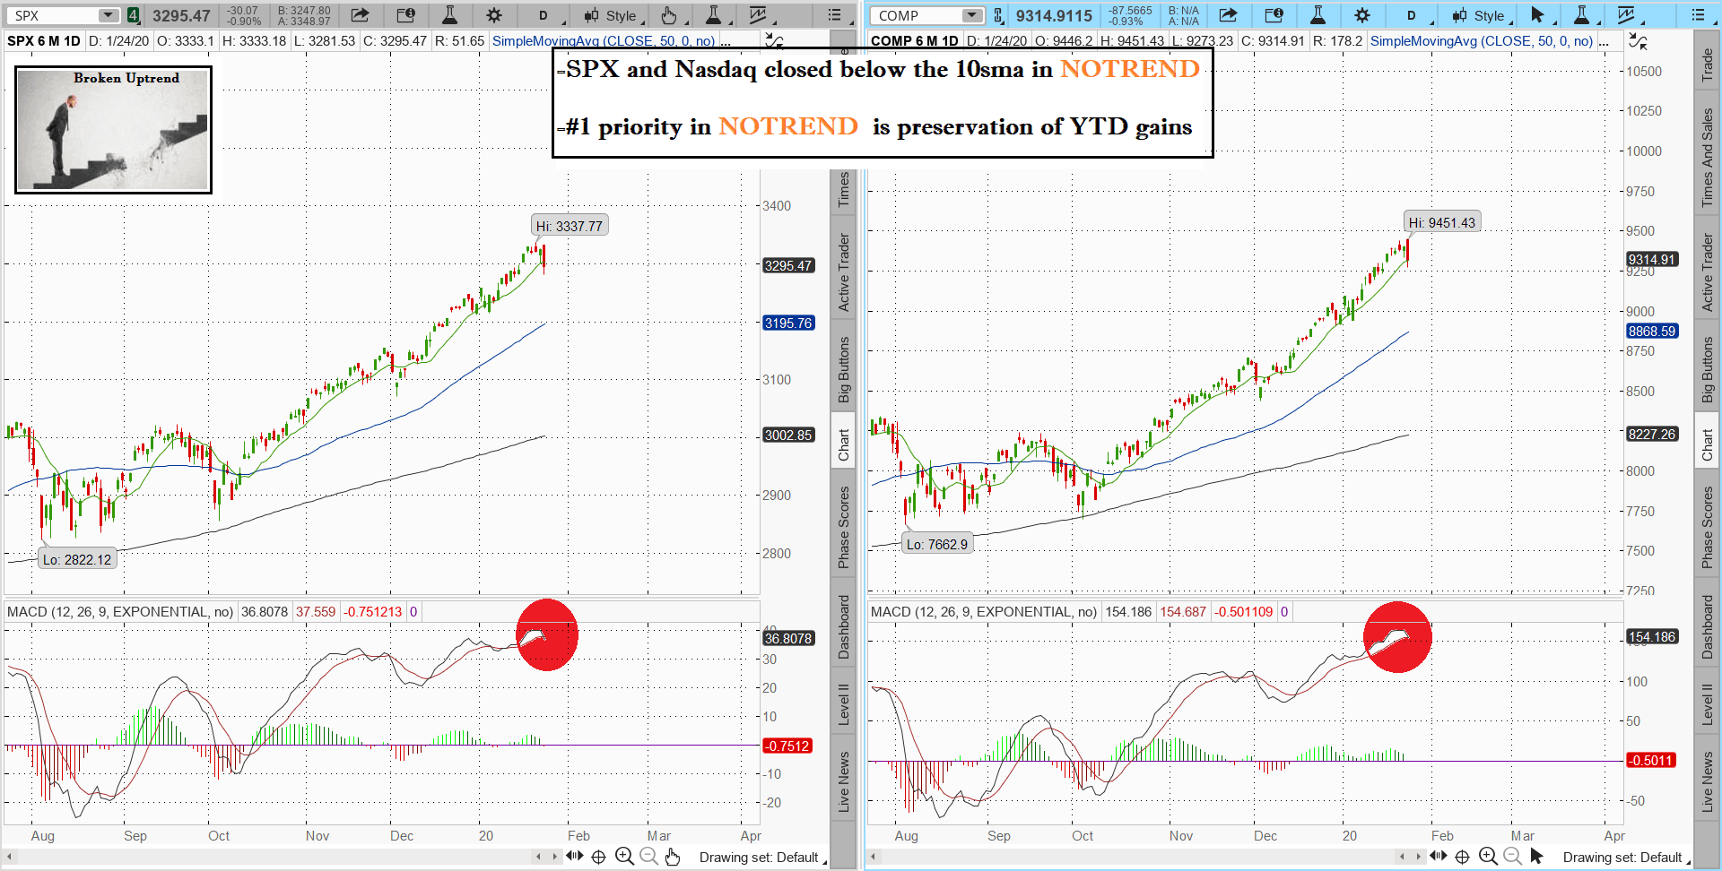Open Edit Studies flask icon on the SPX chart

pos(449,15)
